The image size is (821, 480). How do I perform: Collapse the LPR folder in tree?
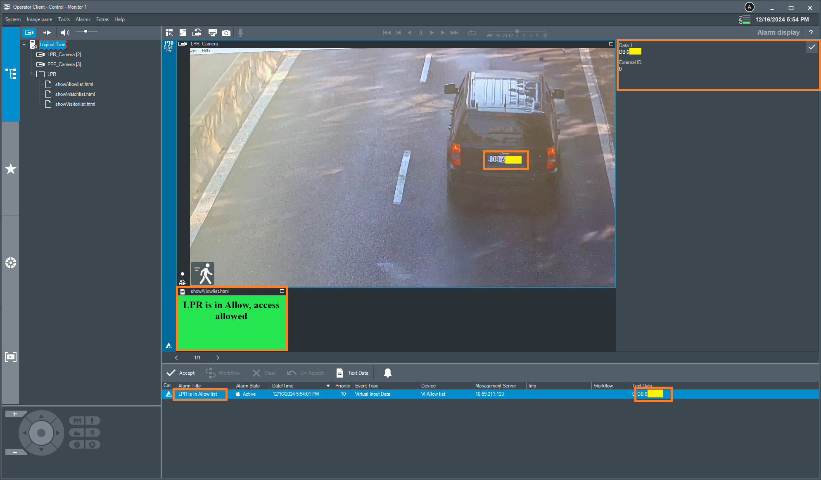31,74
